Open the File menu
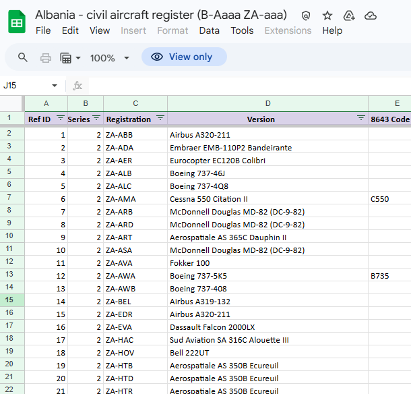The image size is (411, 394). 43,30
